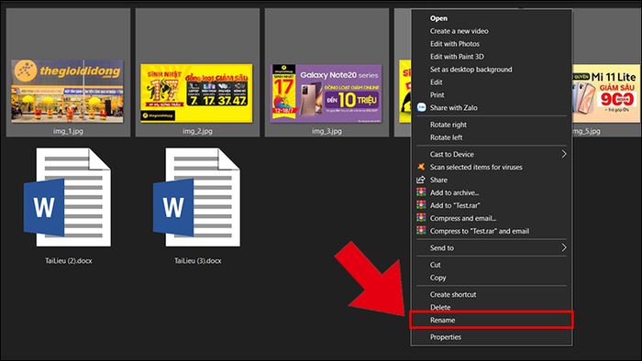Select Rotate right menu entry
Image resolution: width=642 pixels, height=361 pixels.
pyautogui.click(x=492, y=125)
